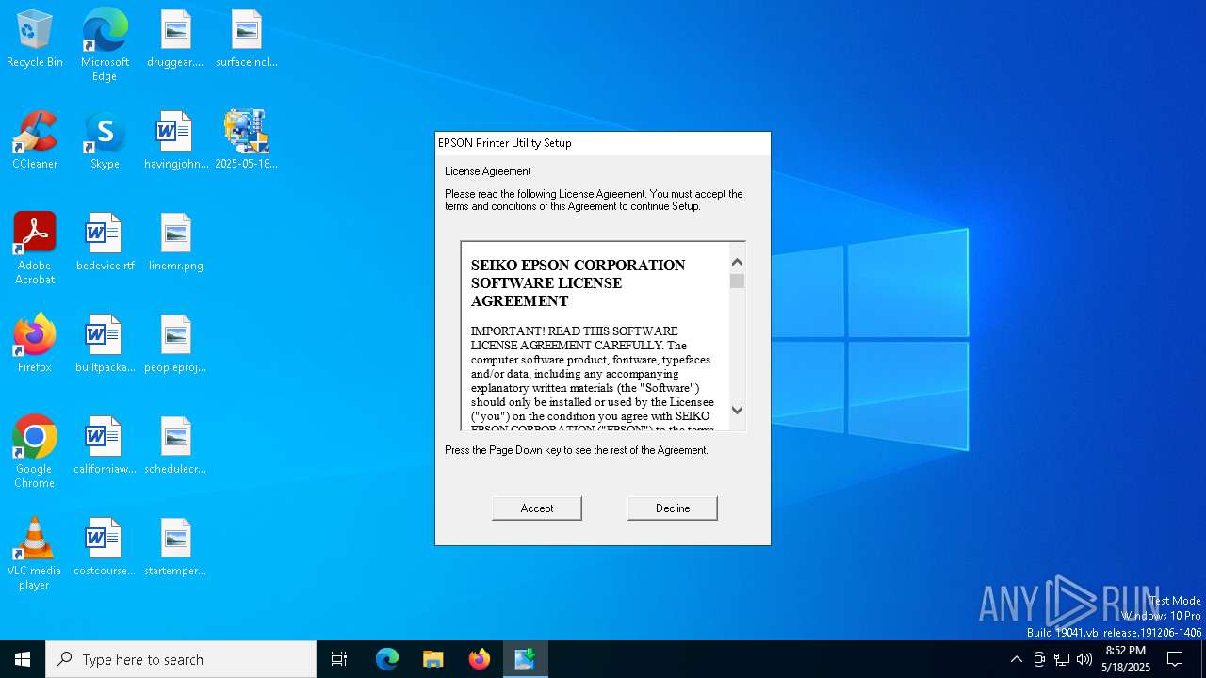Select the VLC media player shortcut
Screen dimensions: 1206x678
pyautogui.click(x=35, y=554)
